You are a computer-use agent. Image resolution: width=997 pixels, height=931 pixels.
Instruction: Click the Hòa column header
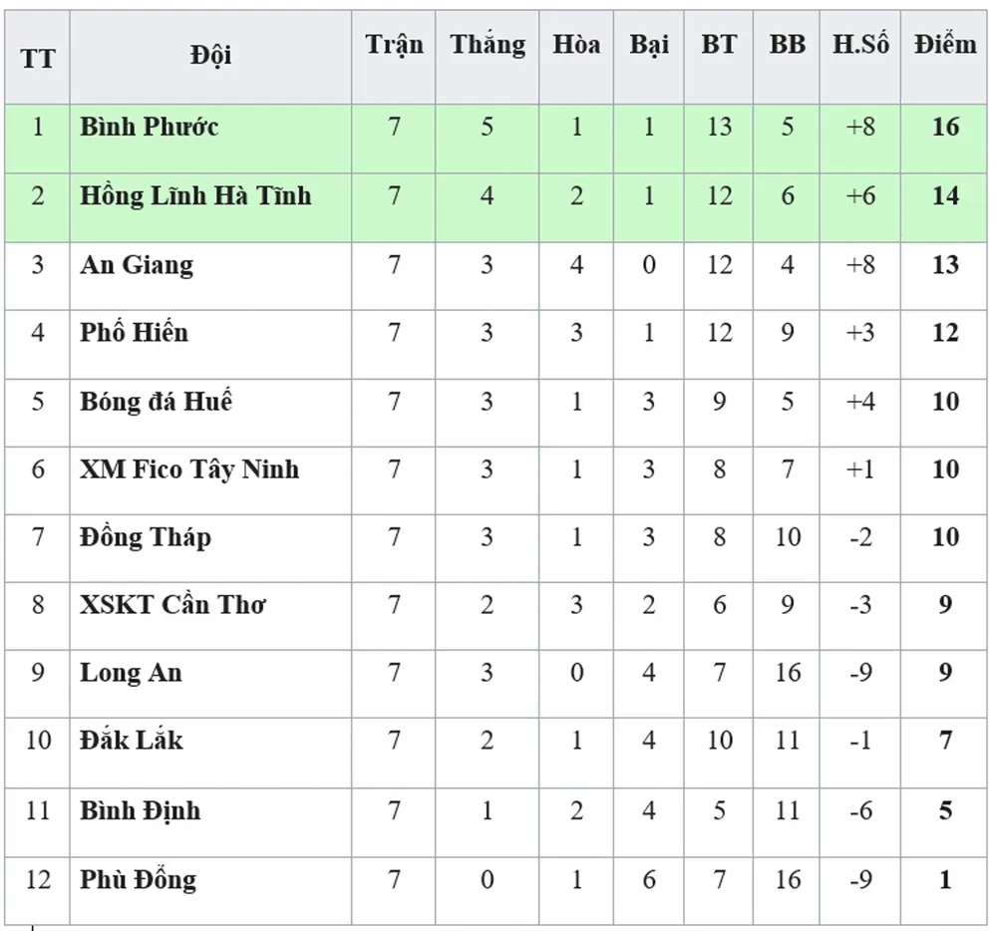(x=576, y=46)
